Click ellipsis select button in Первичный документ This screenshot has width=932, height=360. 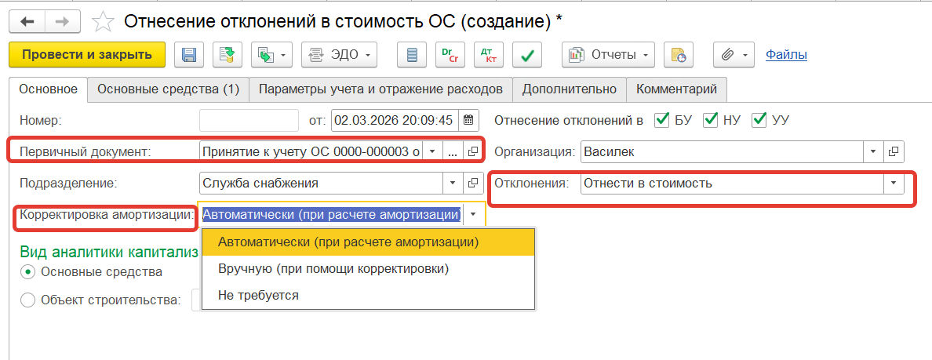click(453, 151)
